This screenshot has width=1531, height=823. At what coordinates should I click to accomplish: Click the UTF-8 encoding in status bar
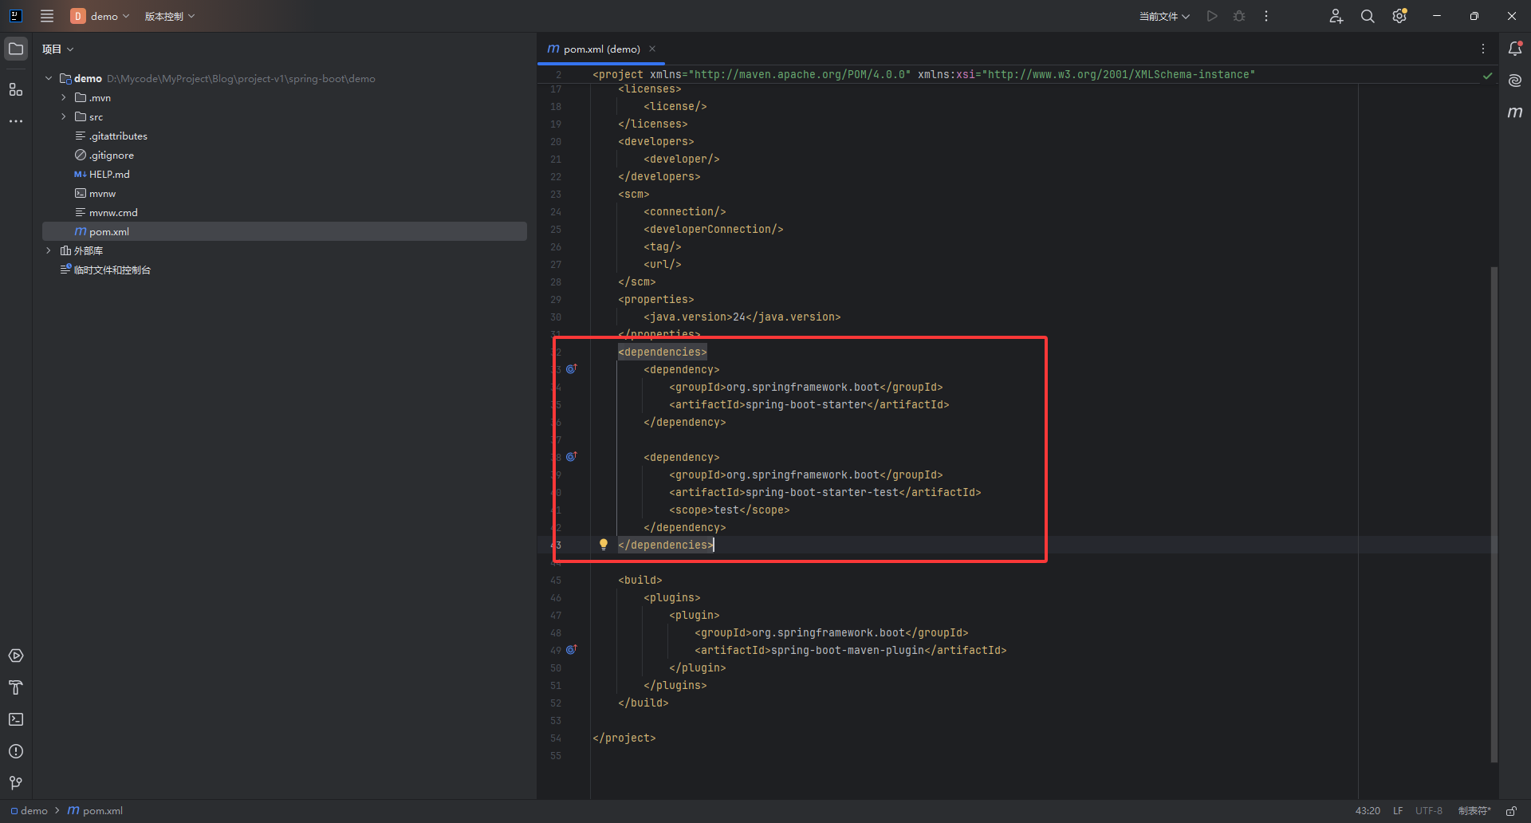pos(1428,811)
